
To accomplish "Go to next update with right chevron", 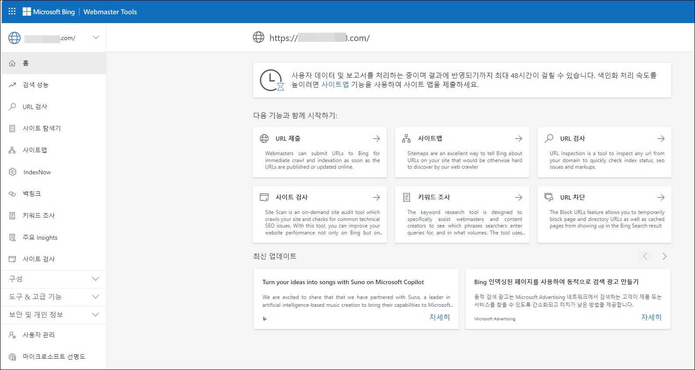I will coord(664,256).
